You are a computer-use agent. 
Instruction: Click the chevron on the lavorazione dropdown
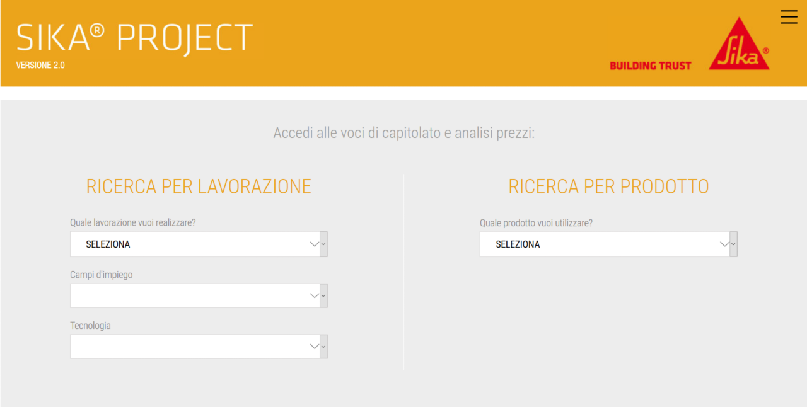pos(314,244)
